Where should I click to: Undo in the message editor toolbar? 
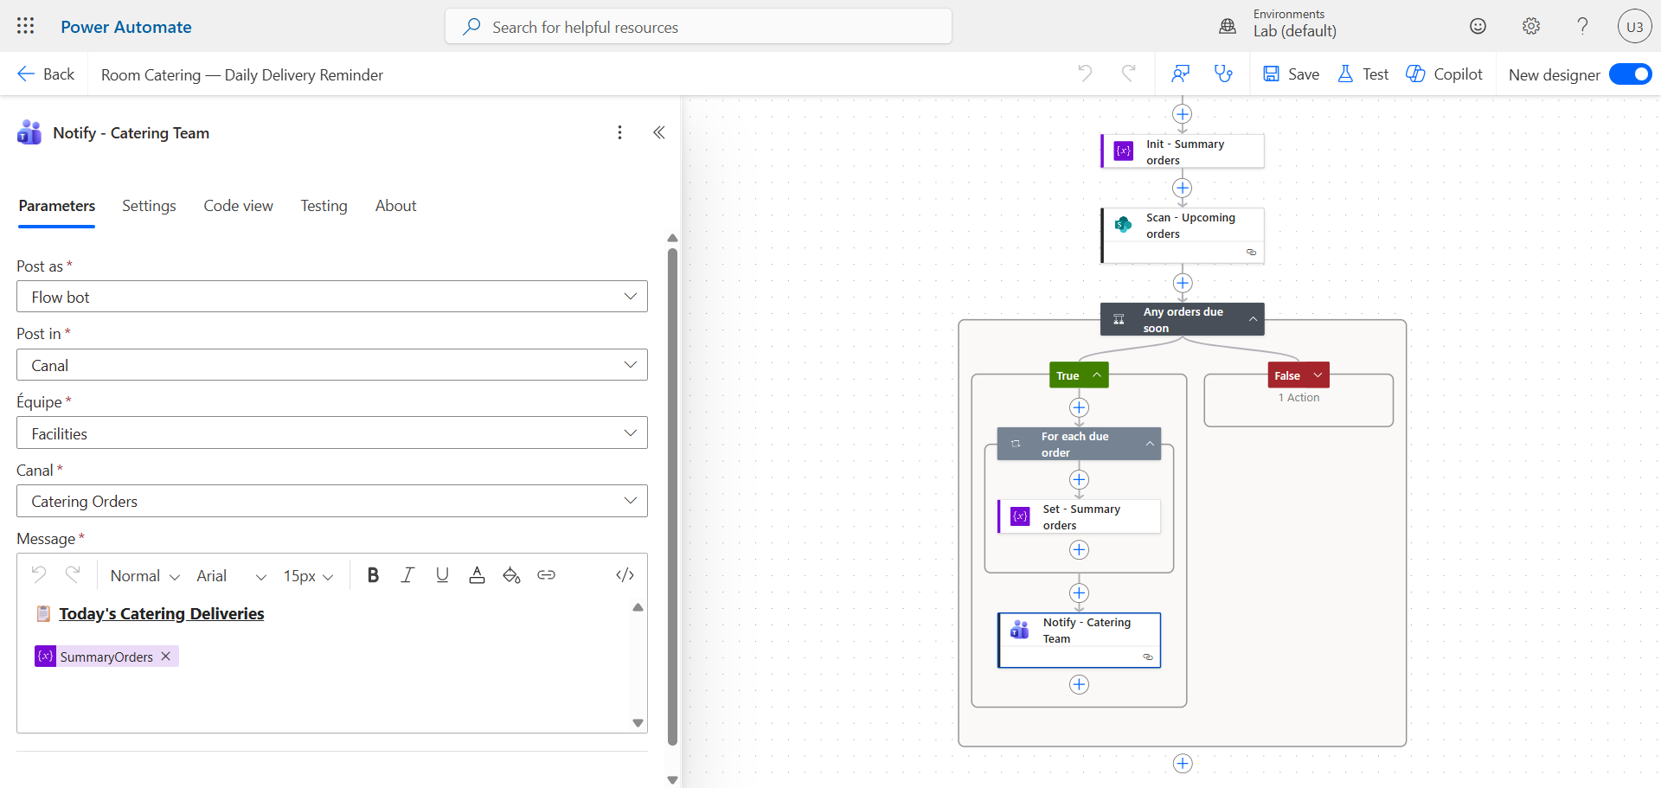39,574
